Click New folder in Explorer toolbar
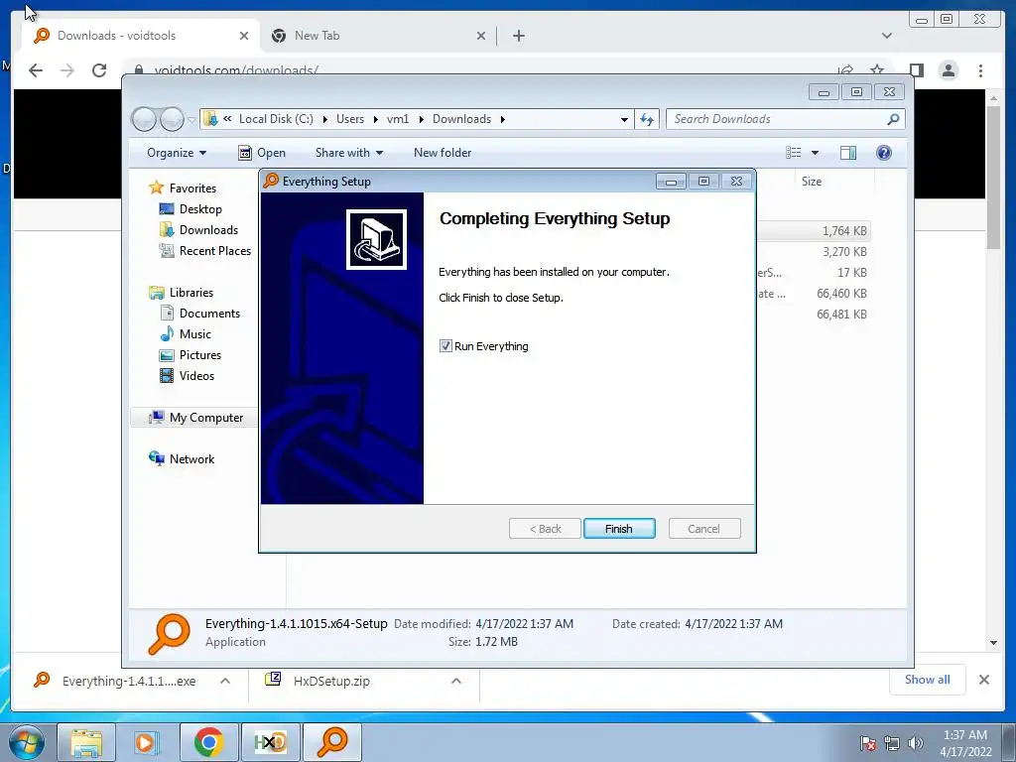This screenshot has width=1016, height=762. point(443,153)
